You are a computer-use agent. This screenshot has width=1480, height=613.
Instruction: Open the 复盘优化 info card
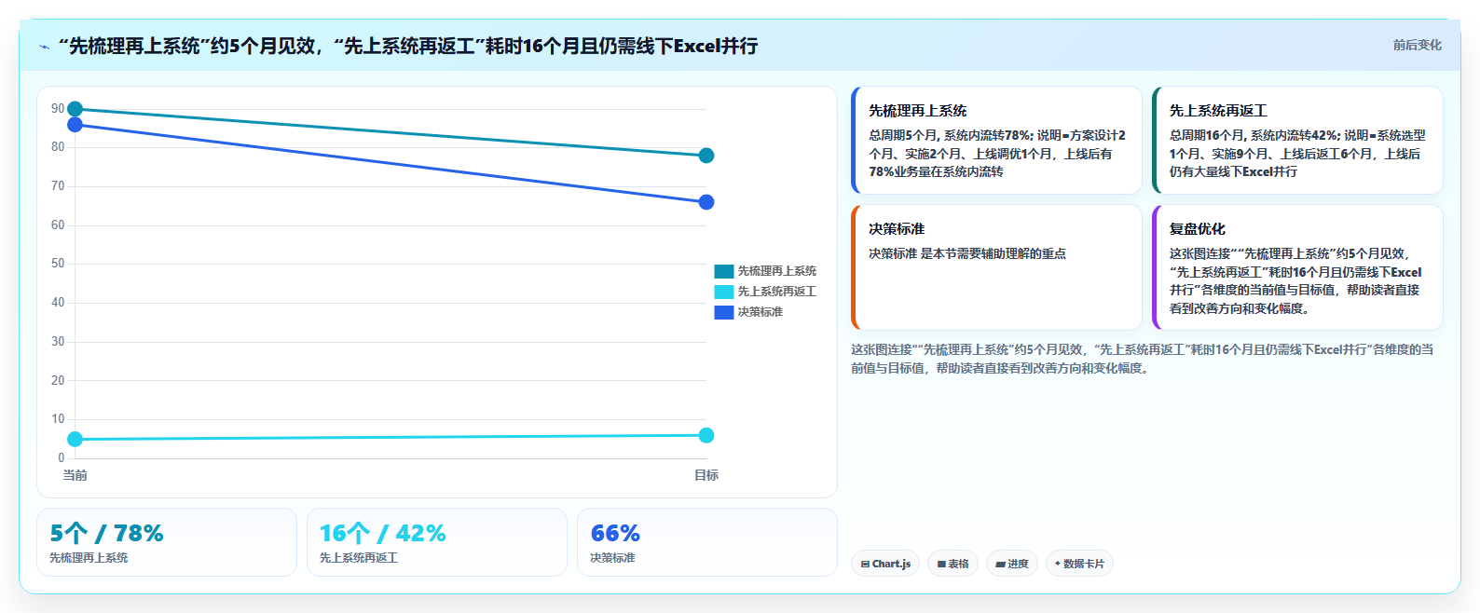pyautogui.click(x=1297, y=267)
